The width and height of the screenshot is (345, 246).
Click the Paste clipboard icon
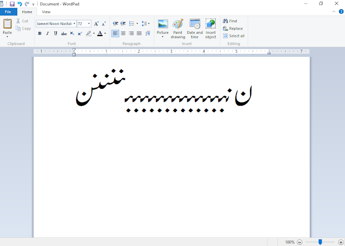click(7, 23)
